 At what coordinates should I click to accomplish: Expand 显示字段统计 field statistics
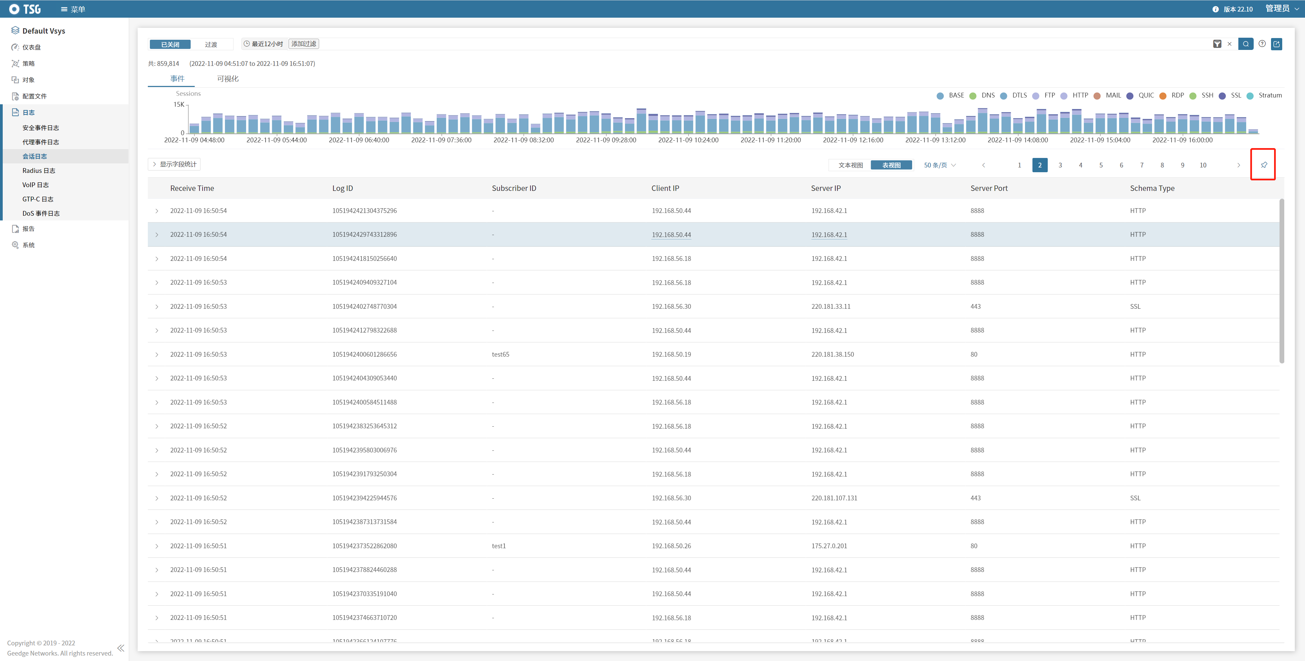(x=174, y=164)
